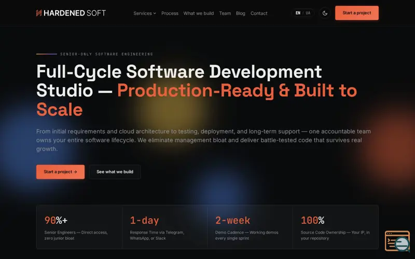The image size is (415, 259).
Task: Select the EN language option
Action: [298, 13]
